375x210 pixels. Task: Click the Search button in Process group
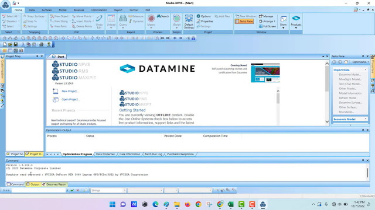tap(163, 16)
